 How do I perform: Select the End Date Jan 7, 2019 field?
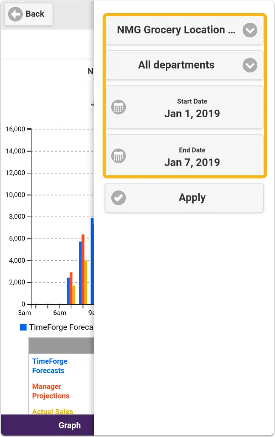point(185,156)
